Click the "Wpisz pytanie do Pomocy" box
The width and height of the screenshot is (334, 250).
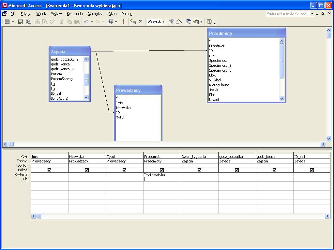point(288,14)
